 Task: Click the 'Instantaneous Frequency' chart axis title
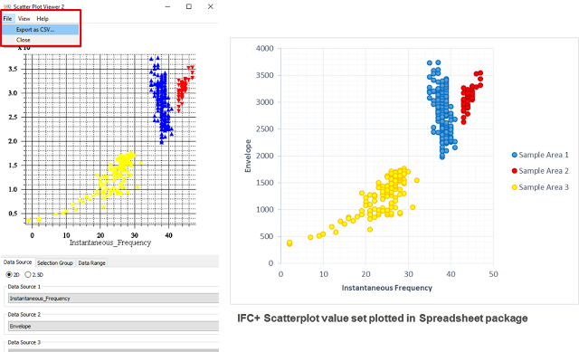click(x=386, y=288)
